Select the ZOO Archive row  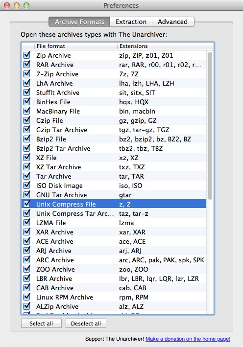(x=114, y=269)
